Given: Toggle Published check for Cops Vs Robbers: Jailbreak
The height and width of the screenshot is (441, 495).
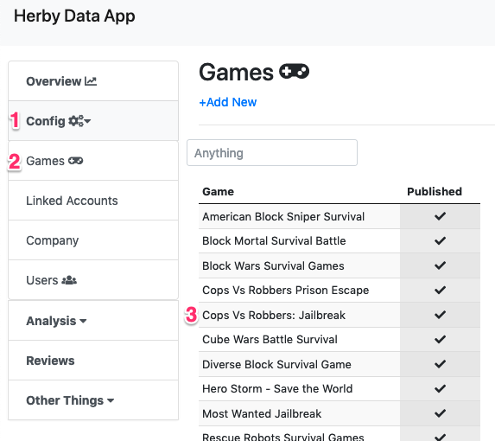Looking at the screenshot, I should click(x=440, y=315).
